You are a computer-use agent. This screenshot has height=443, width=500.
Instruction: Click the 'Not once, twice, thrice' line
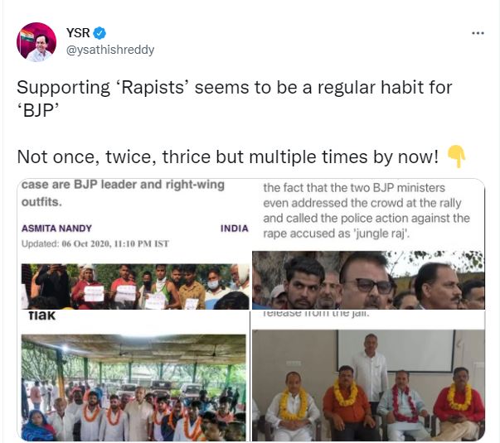[228, 157]
